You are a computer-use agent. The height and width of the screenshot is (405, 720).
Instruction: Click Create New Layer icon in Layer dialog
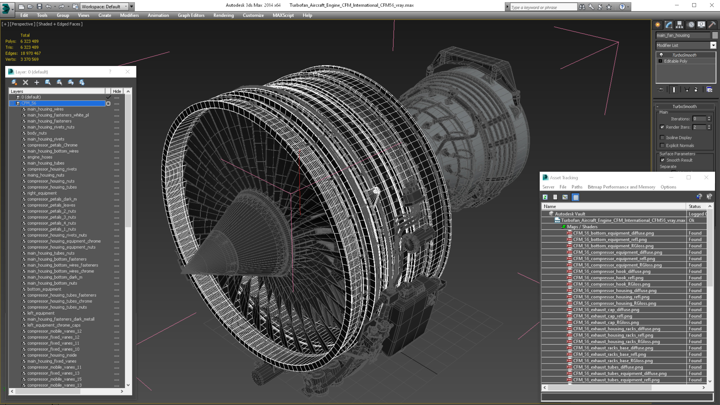pyautogui.click(x=14, y=82)
